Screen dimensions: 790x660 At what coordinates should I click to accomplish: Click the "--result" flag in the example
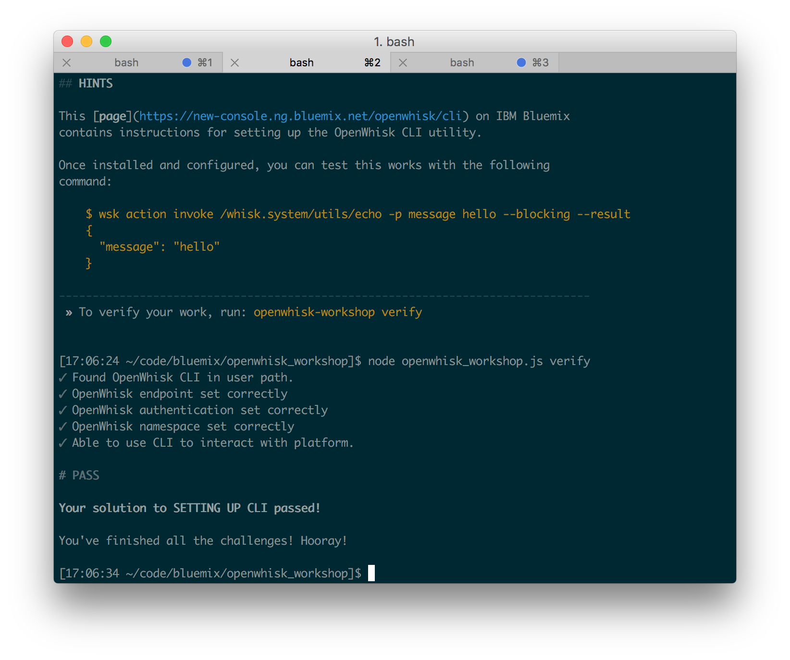(604, 214)
